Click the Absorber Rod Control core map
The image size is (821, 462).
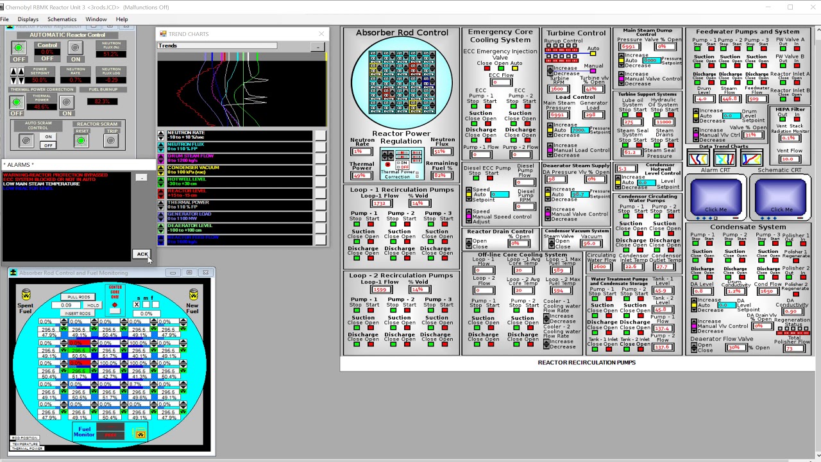[402, 83]
